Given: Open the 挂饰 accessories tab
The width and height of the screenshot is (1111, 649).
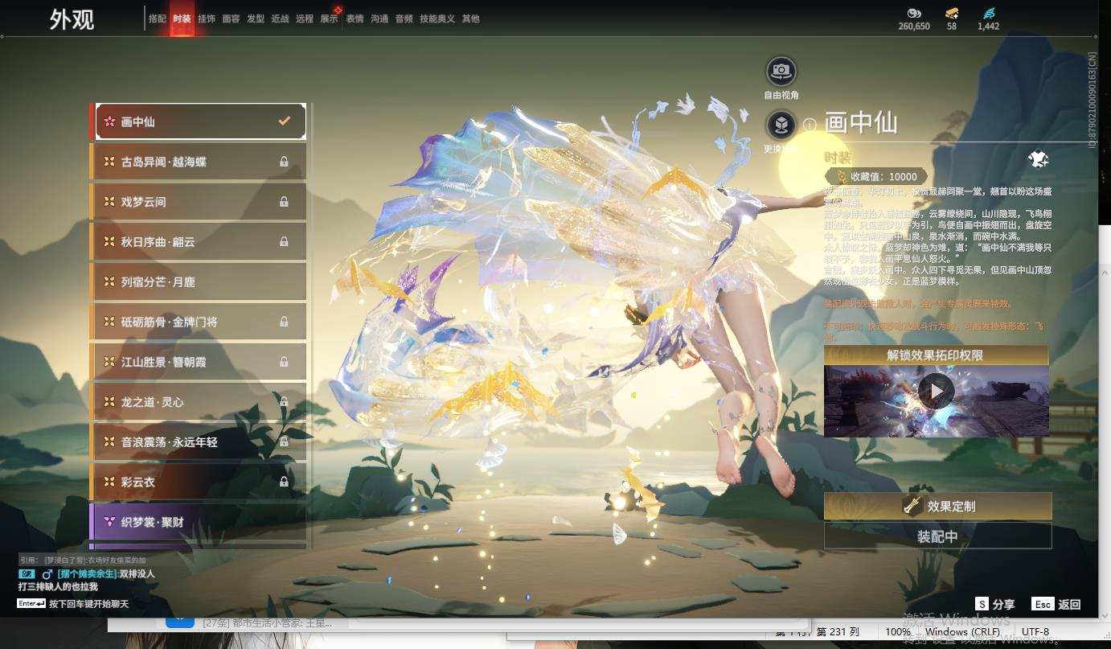Looking at the screenshot, I should (x=207, y=18).
